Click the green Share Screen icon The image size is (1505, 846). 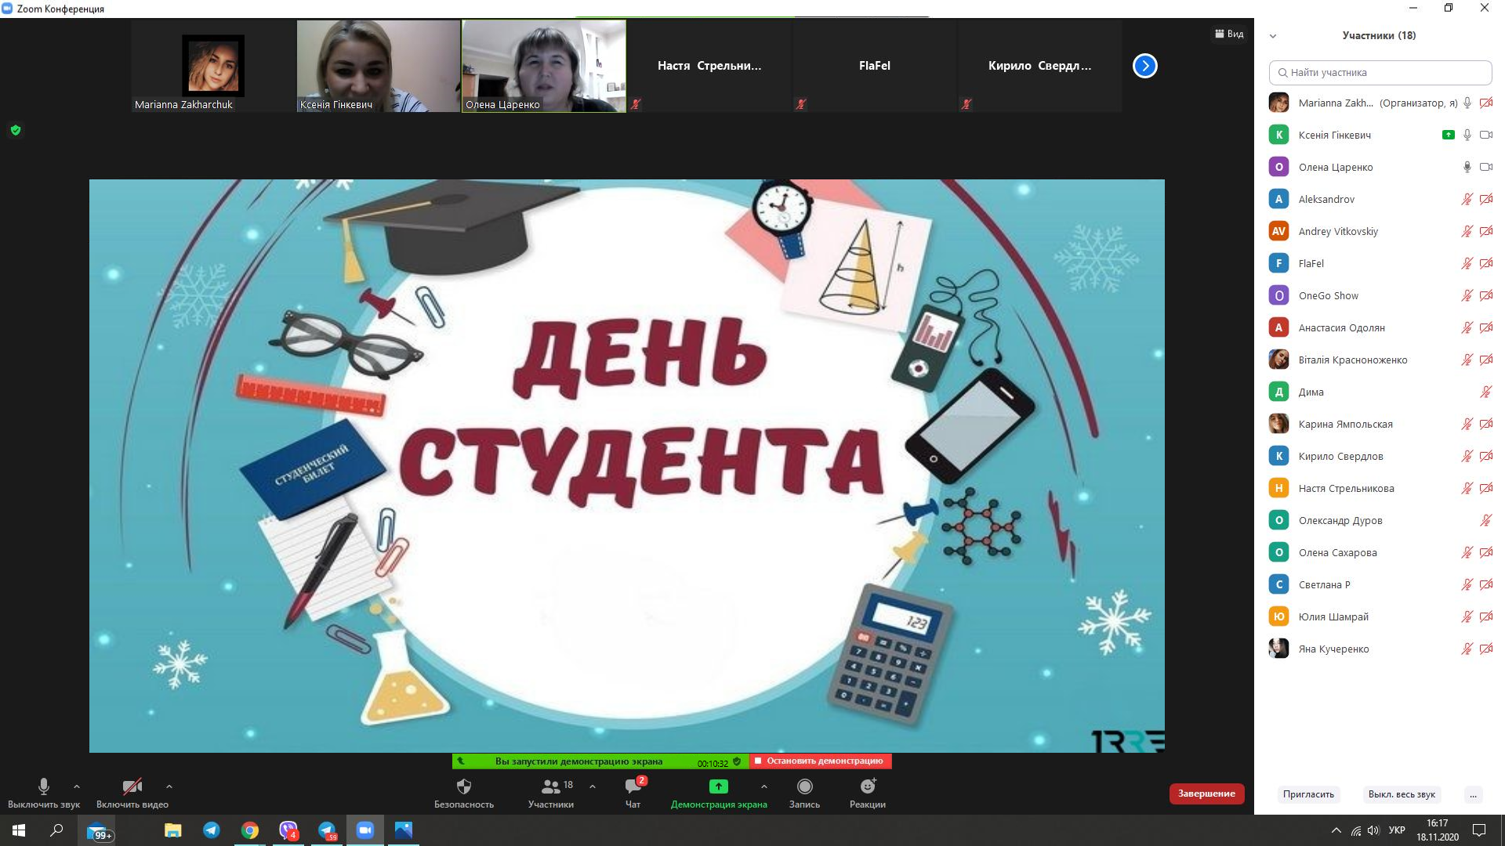pyautogui.click(x=718, y=786)
